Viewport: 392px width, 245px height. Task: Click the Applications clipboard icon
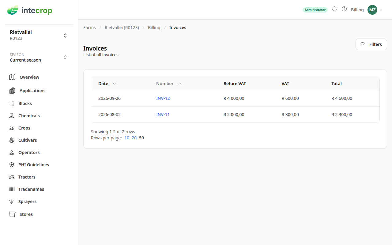tap(12, 91)
